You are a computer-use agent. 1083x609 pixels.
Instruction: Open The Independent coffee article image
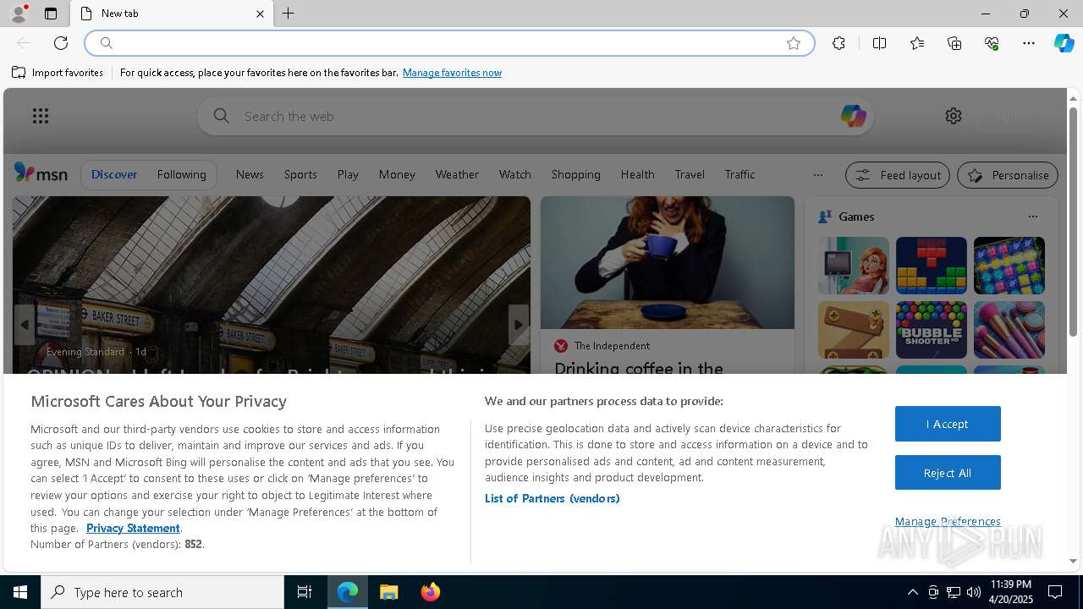[x=668, y=262]
